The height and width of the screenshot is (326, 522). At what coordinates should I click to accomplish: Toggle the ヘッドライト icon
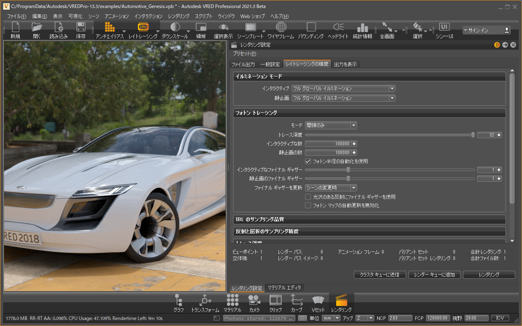(338, 27)
